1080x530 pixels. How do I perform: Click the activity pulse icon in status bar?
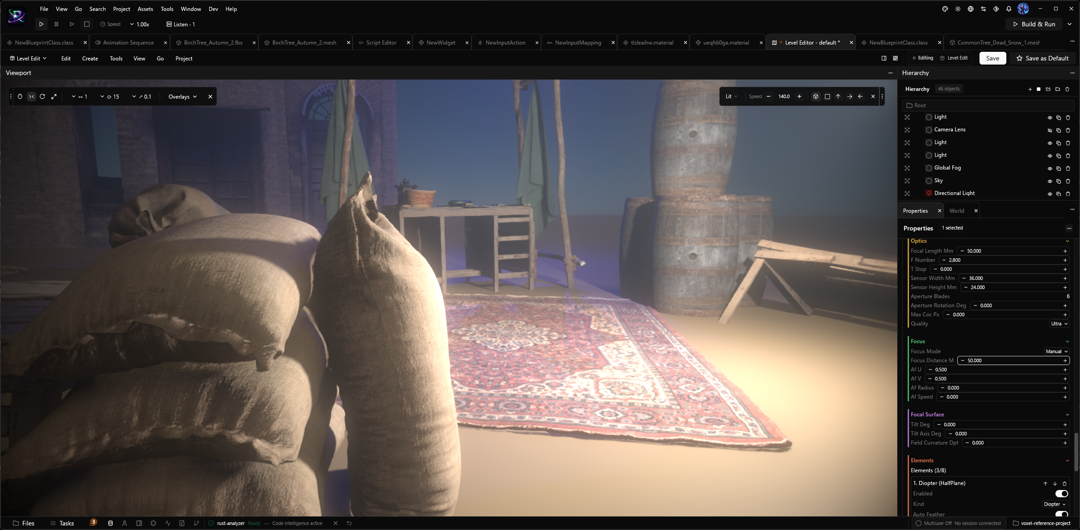(168, 523)
